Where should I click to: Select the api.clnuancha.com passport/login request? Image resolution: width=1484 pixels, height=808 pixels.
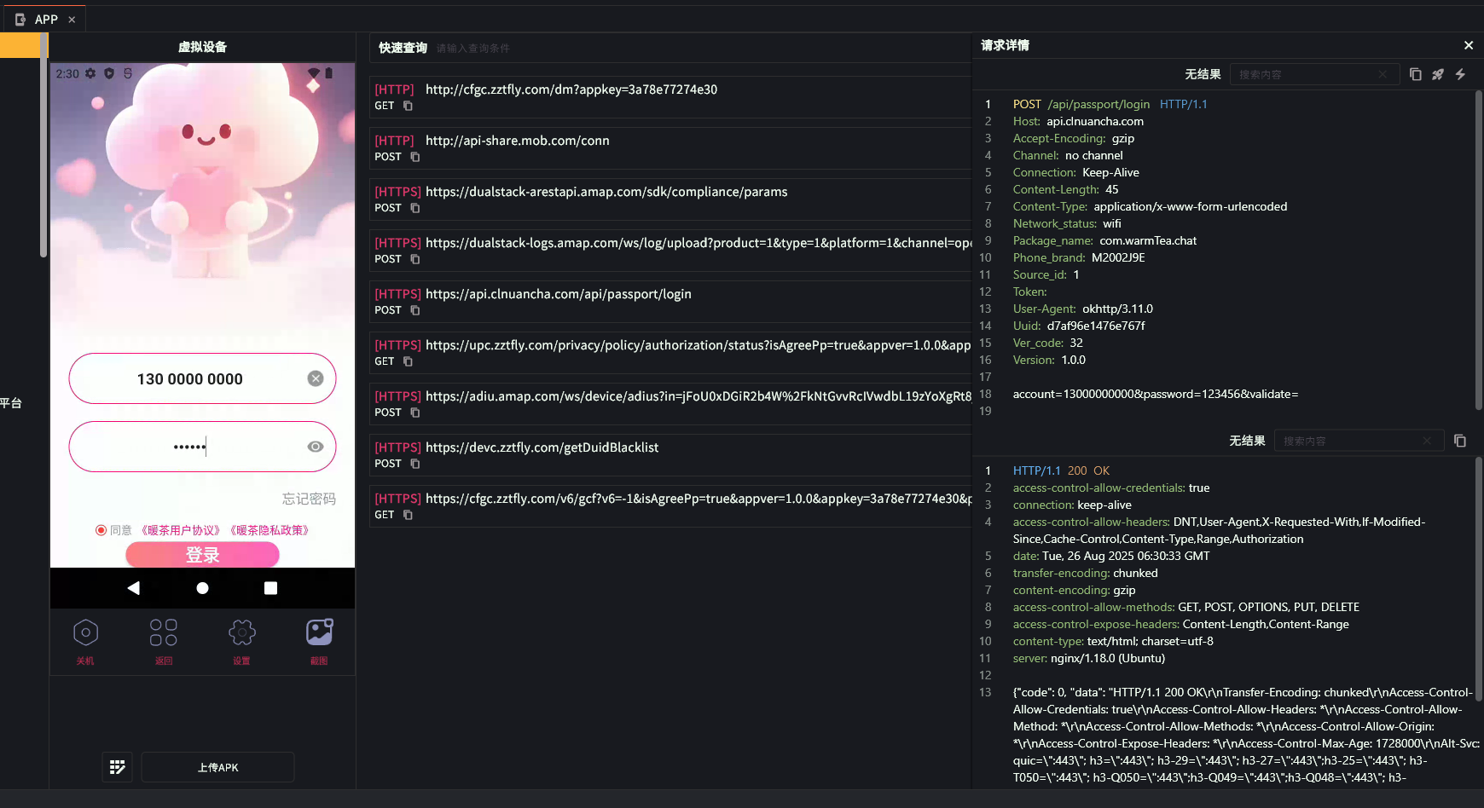[x=670, y=302]
